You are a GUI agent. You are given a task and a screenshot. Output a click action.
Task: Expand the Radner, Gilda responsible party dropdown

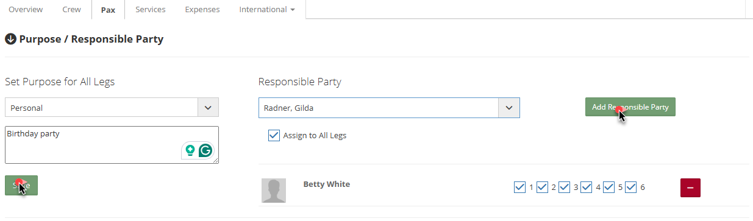click(389, 108)
